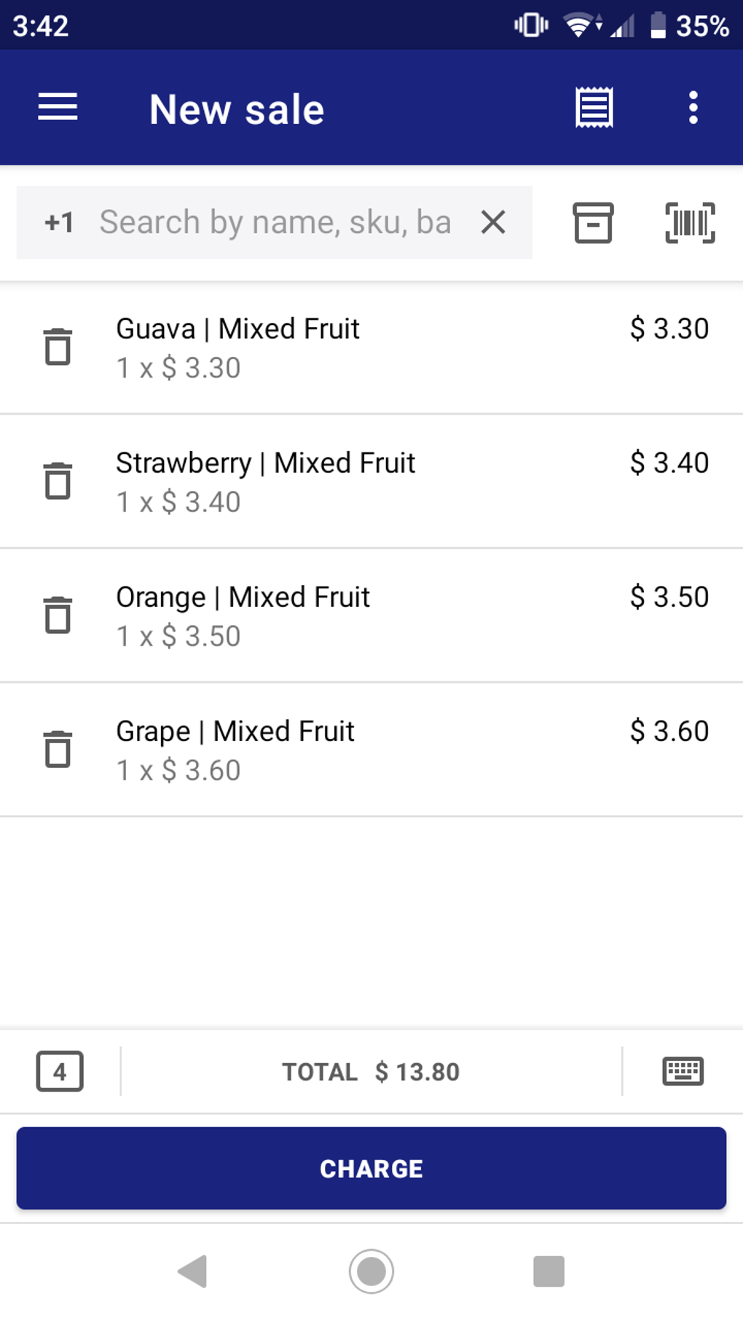
Task: Remove Grape Mixed Fruit from cart
Action: point(58,749)
